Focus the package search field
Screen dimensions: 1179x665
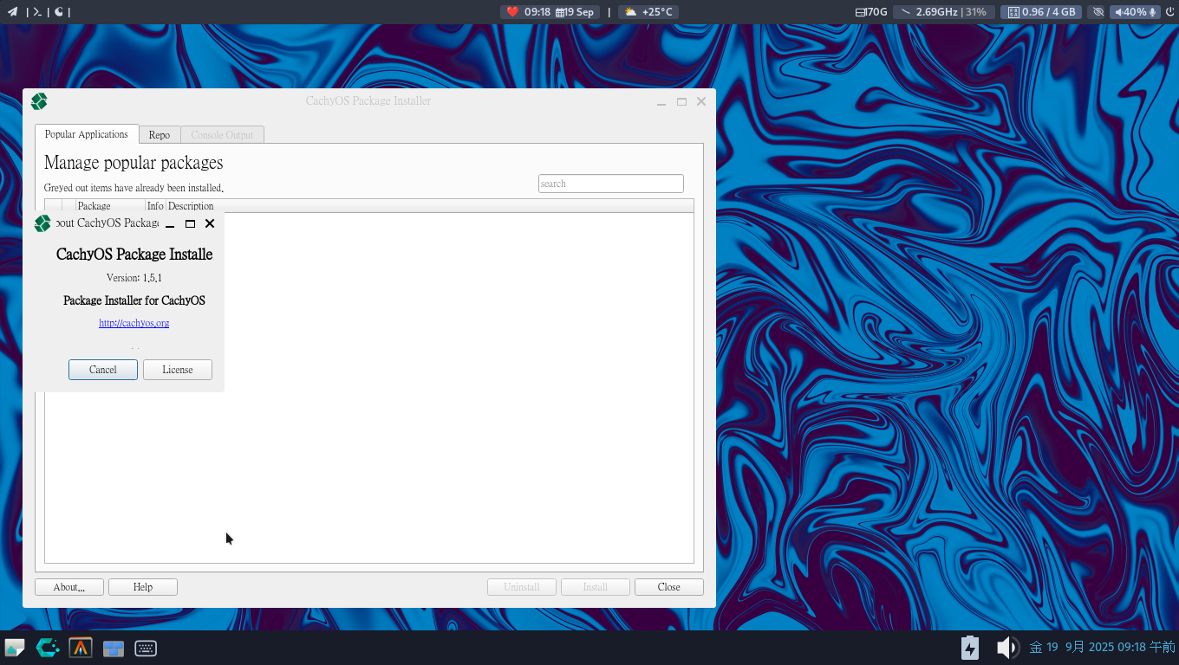click(x=611, y=184)
